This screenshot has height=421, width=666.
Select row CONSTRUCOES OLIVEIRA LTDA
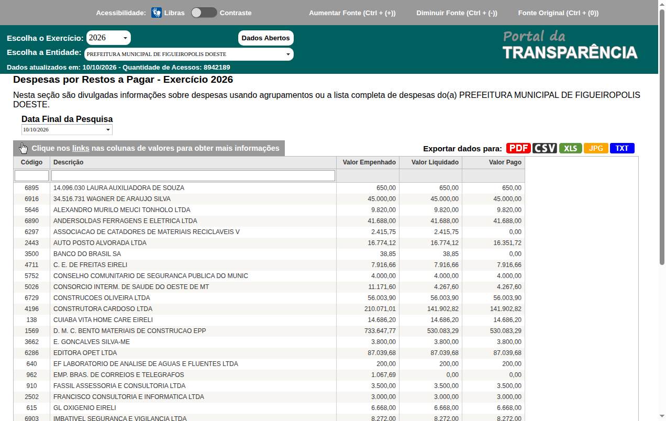click(269, 298)
